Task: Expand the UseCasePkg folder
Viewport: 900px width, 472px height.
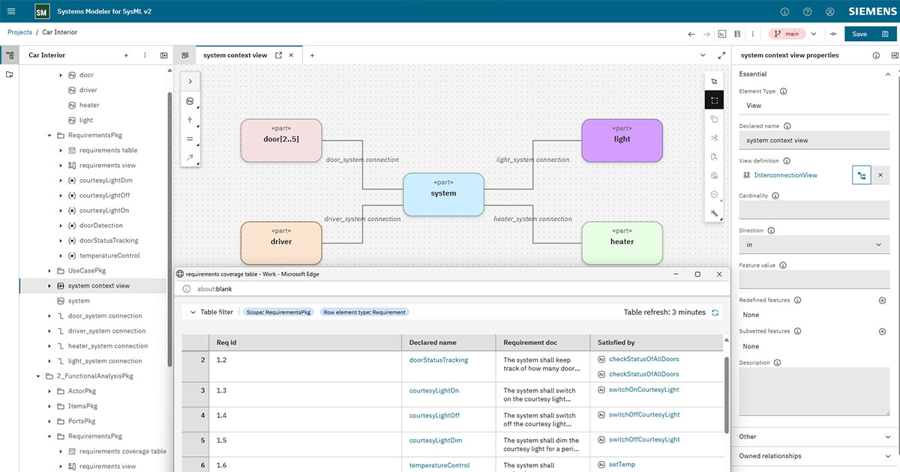Action: [x=49, y=270]
